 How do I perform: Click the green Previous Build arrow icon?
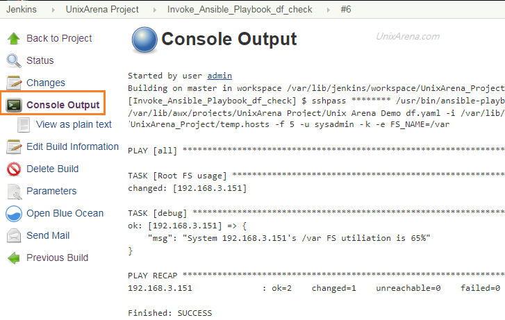[13, 258]
